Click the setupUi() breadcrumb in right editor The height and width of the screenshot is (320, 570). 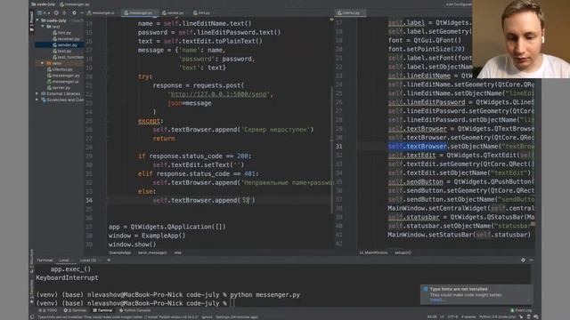403,252
